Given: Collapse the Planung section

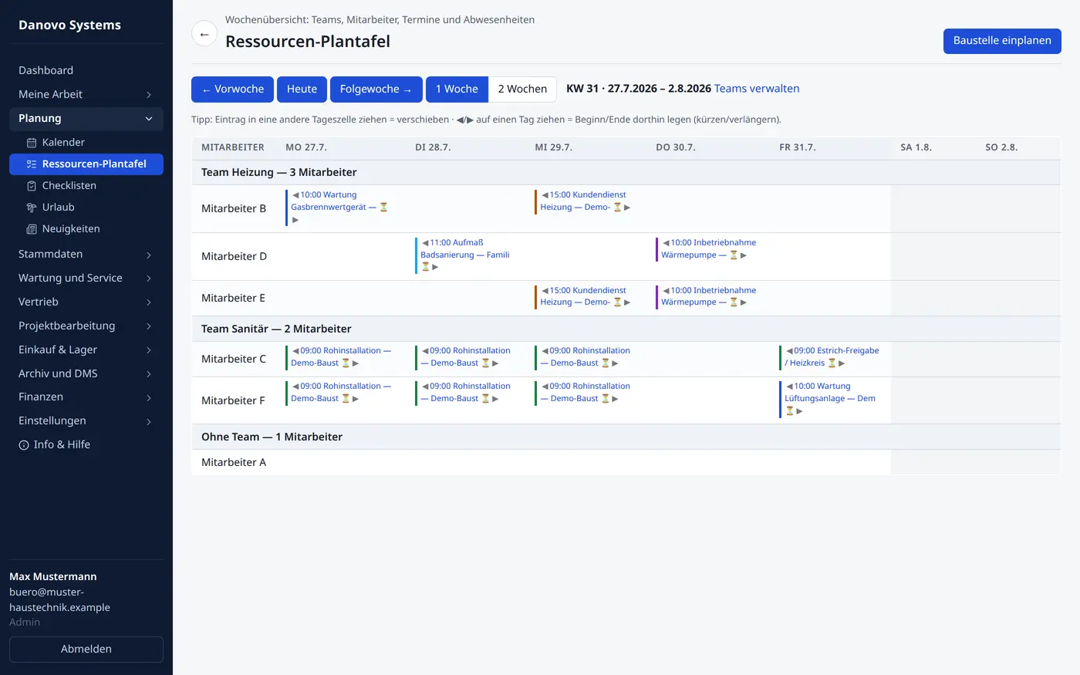Looking at the screenshot, I should [x=86, y=119].
